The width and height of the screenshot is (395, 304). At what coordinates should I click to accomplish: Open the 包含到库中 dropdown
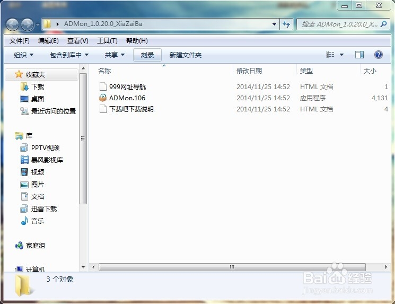[x=69, y=55]
